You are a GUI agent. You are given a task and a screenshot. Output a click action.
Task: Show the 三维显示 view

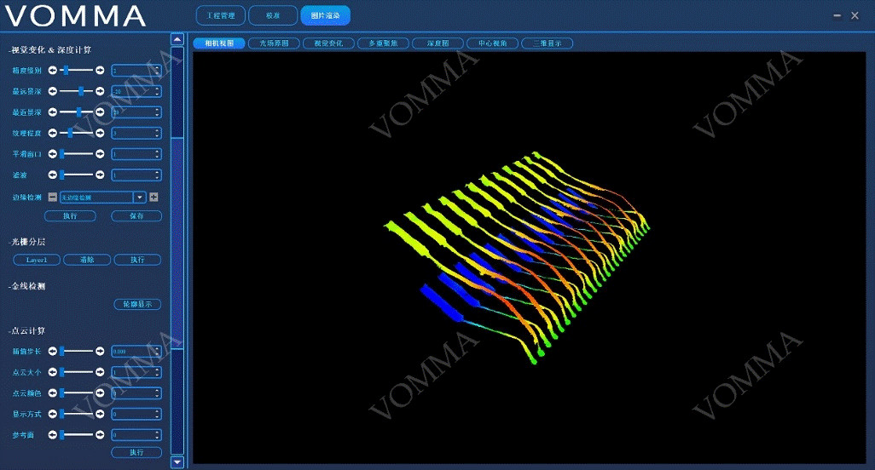click(x=547, y=43)
